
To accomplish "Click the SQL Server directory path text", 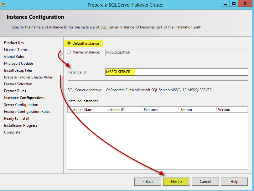I will pyautogui.click(x=159, y=90).
